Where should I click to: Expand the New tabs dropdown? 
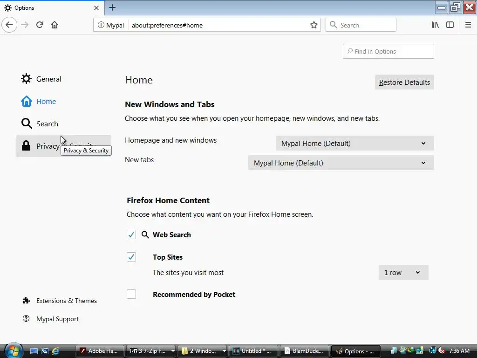pos(341,163)
